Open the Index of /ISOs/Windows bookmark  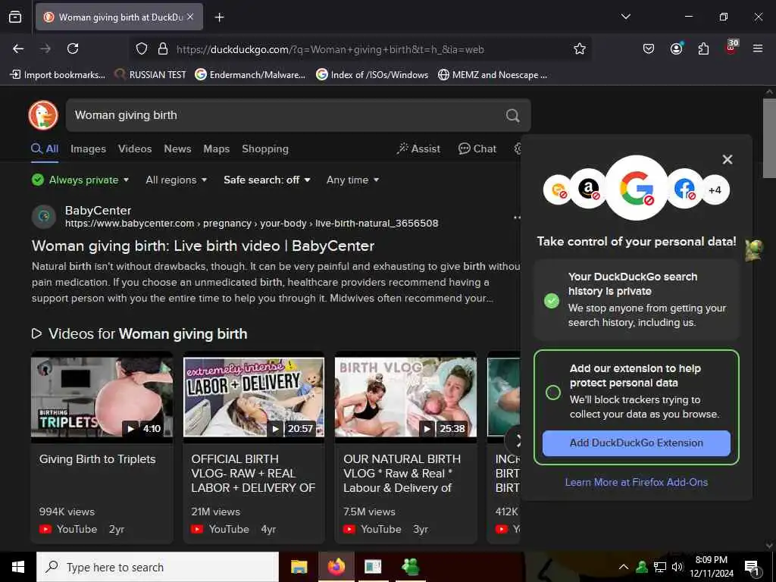[x=372, y=75]
